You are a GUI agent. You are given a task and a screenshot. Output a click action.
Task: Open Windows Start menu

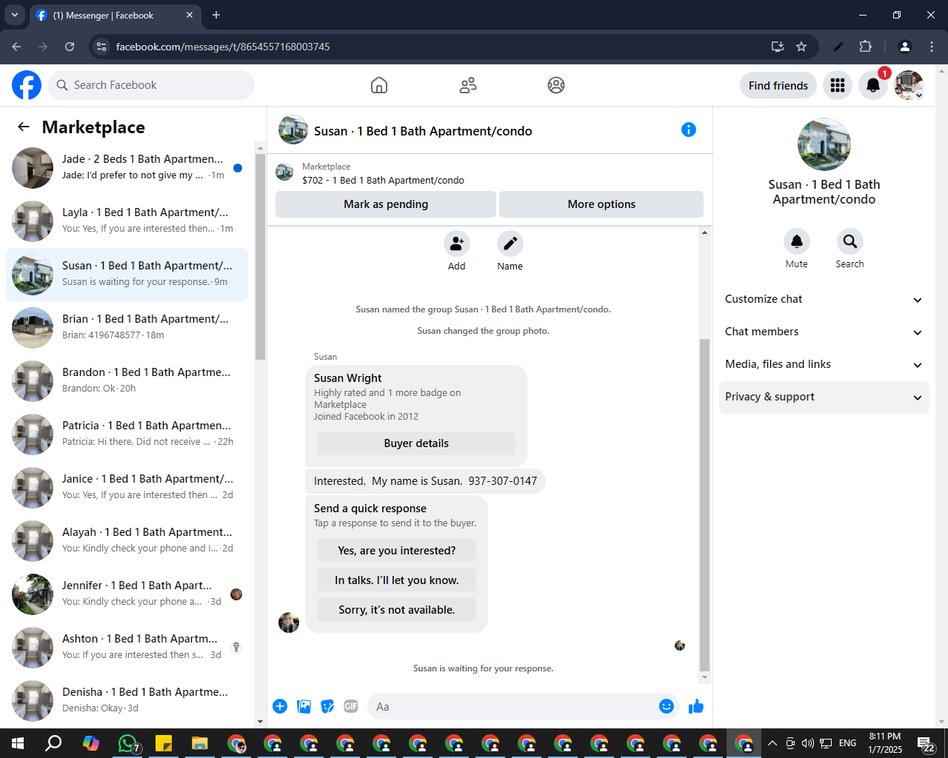pos(18,743)
